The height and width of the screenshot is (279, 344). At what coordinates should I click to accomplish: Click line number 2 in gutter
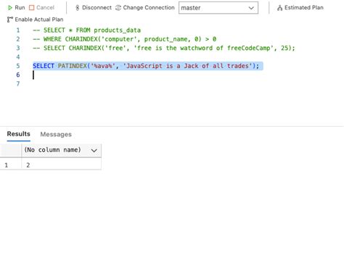[18, 39]
